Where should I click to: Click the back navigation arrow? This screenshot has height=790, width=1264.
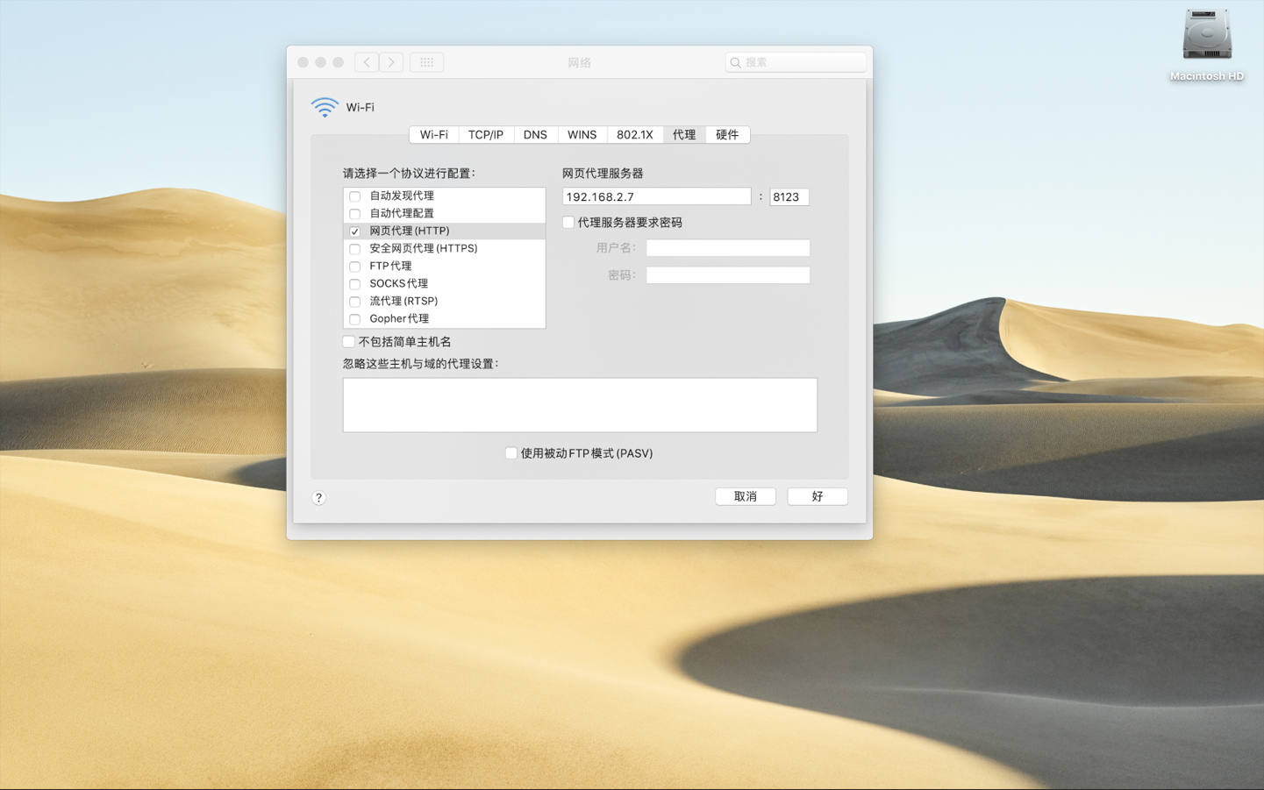point(366,61)
